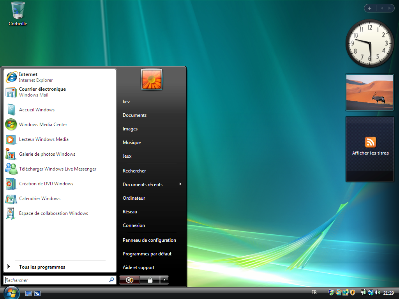Viewport: 399px width, 299px height.
Task: Click the analog clock gadget
Action: (370, 43)
